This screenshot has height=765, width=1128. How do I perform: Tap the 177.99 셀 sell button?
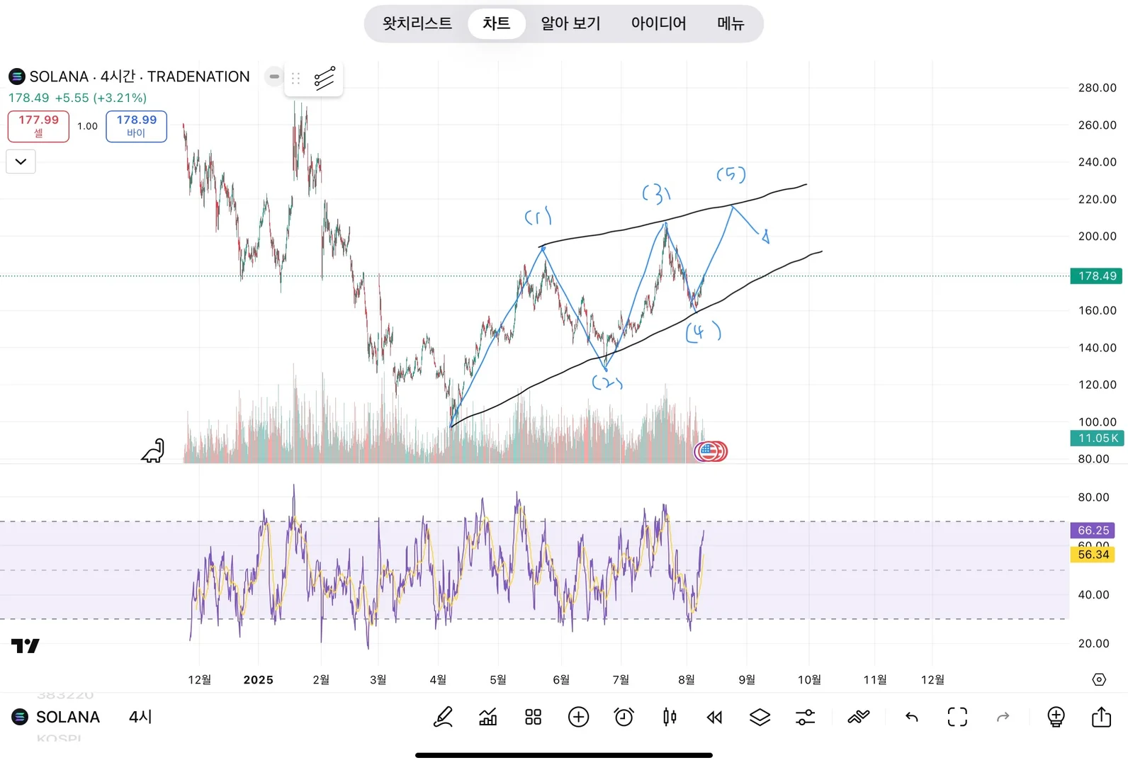tap(38, 126)
